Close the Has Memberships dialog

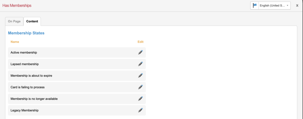point(297,5)
